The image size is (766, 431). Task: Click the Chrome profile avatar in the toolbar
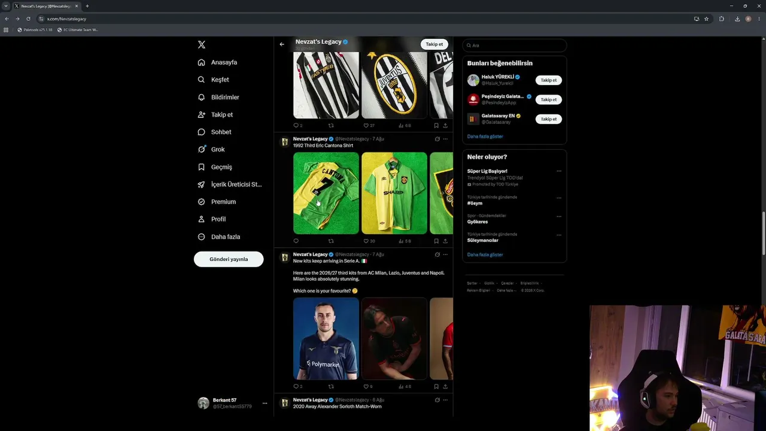tap(748, 19)
